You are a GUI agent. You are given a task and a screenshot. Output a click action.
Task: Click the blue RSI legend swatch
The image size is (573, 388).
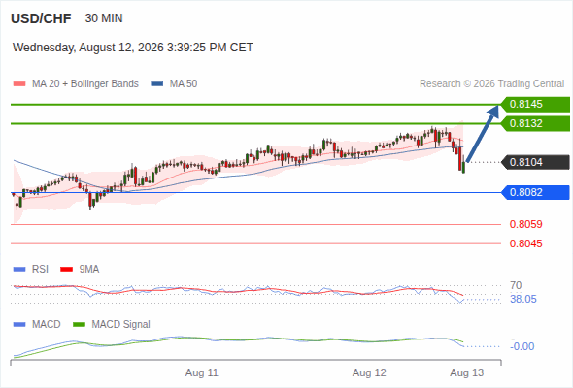point(19,270)
